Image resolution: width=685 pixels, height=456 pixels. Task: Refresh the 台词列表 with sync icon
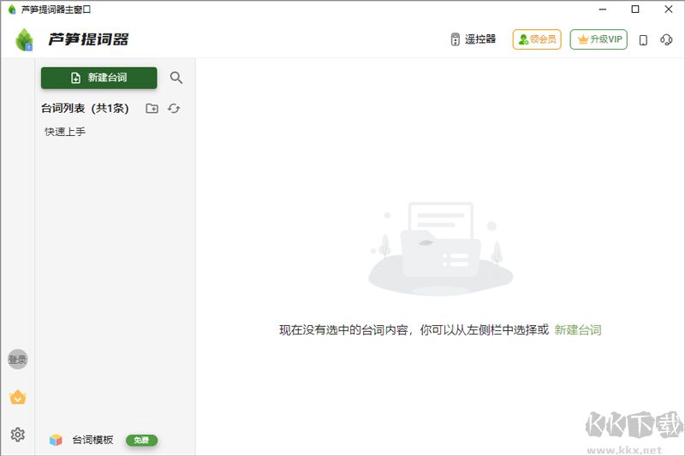tap(174, 108)
